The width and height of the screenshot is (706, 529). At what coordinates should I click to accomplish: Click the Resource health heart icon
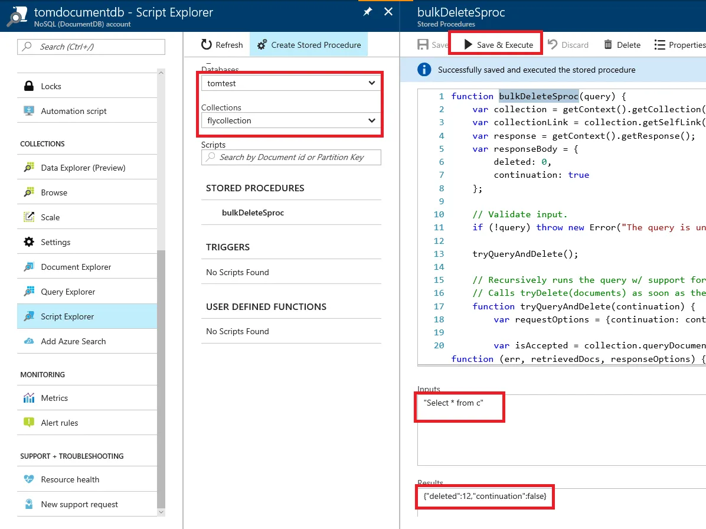click(x=29, y=479)
